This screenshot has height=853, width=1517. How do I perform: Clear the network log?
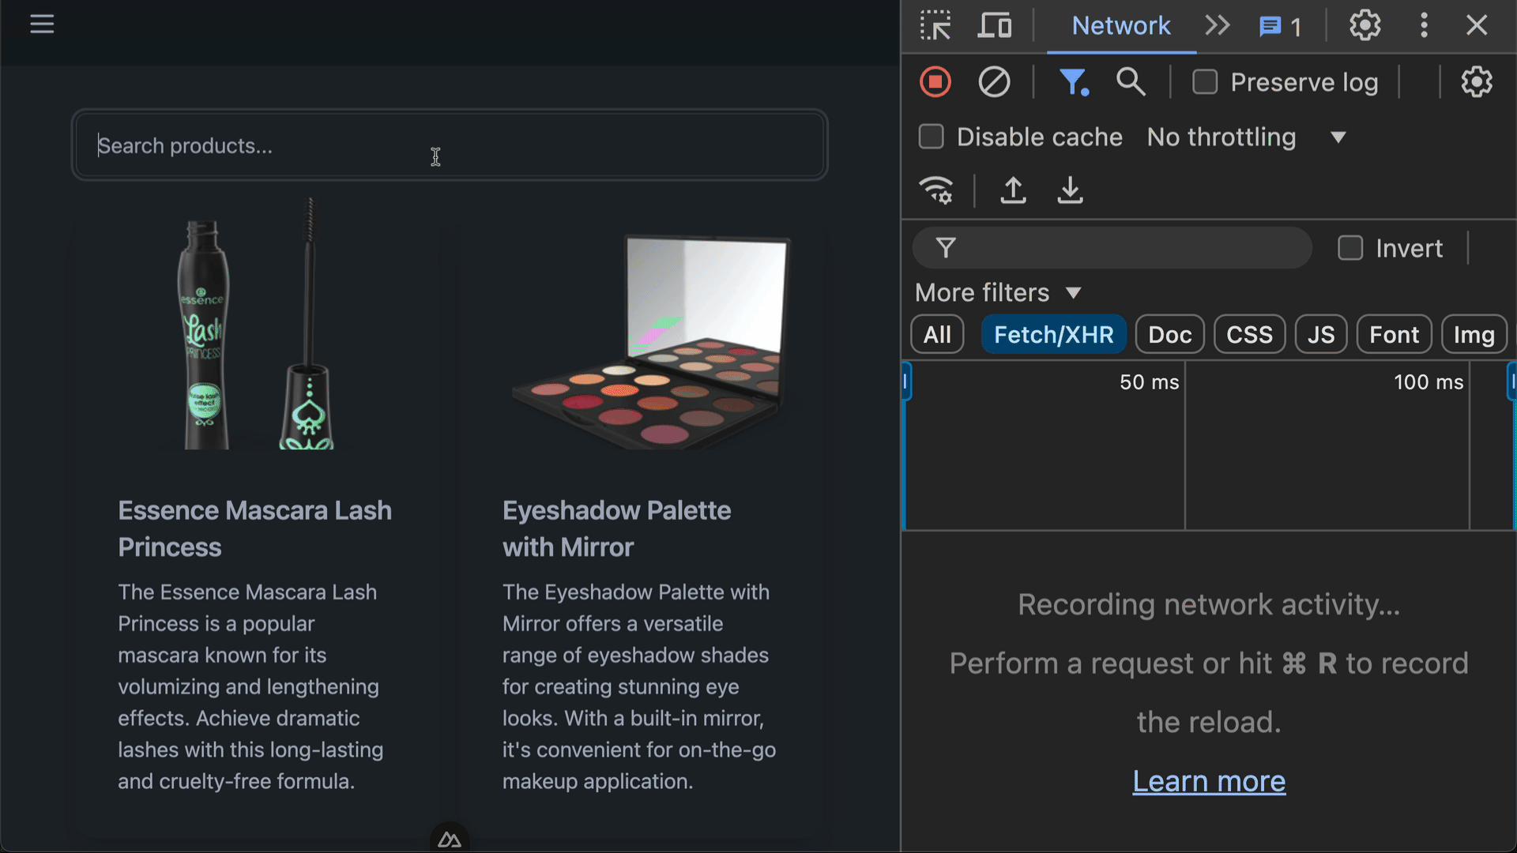tap(994, 82)
